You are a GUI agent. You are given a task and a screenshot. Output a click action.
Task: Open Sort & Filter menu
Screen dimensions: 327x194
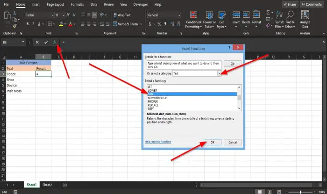pyautogui.click(x=279, y=20)
